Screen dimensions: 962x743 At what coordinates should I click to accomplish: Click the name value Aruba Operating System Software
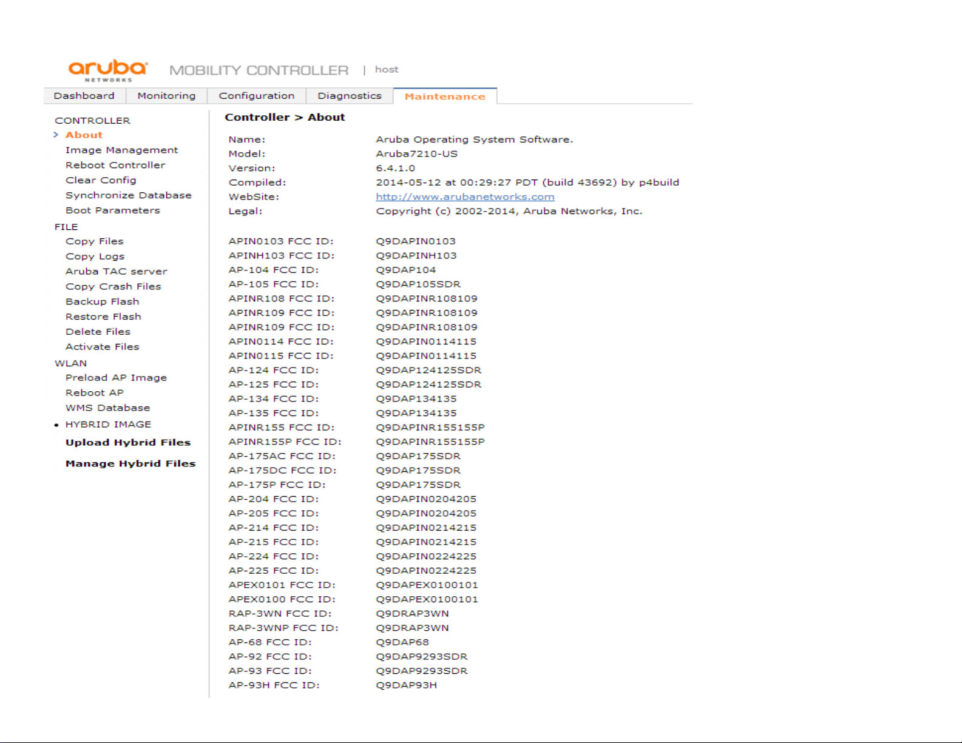point(474,140)
